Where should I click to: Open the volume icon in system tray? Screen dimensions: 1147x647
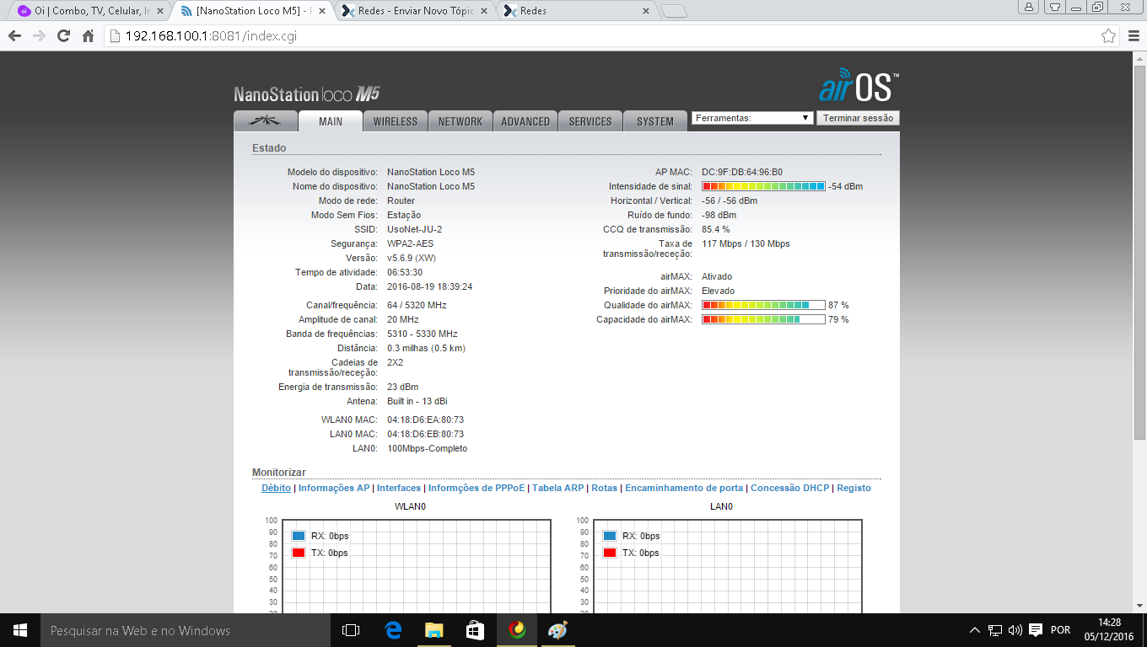pyautogui.click(x=1015, y=630)
